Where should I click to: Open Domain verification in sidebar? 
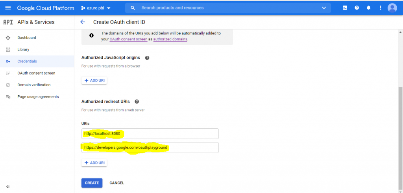(37, 85)
